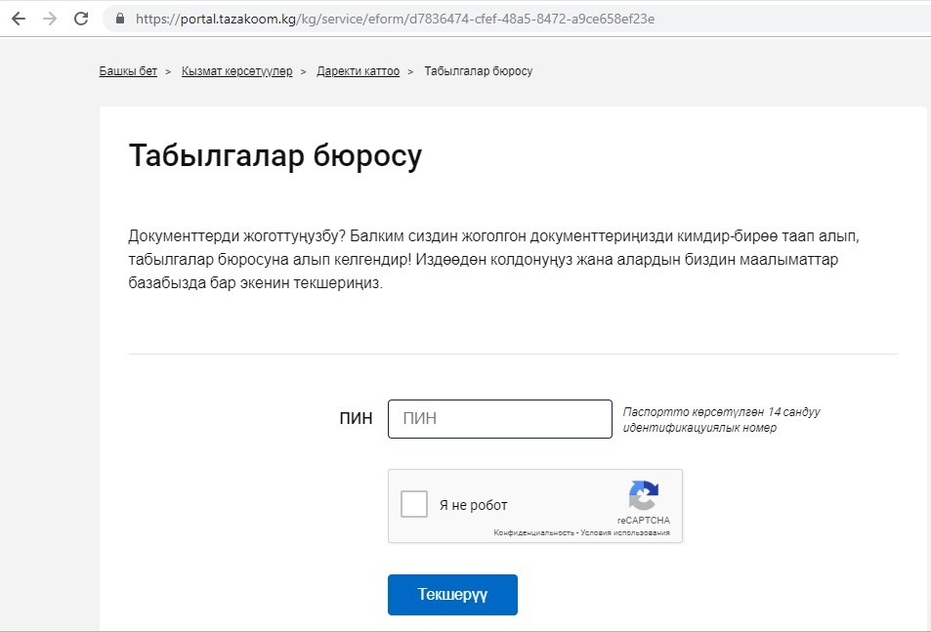This screenshot has width=931, height=632.
Task: Click the 14-digit ПИН hint text
Action: click(721, 420)
